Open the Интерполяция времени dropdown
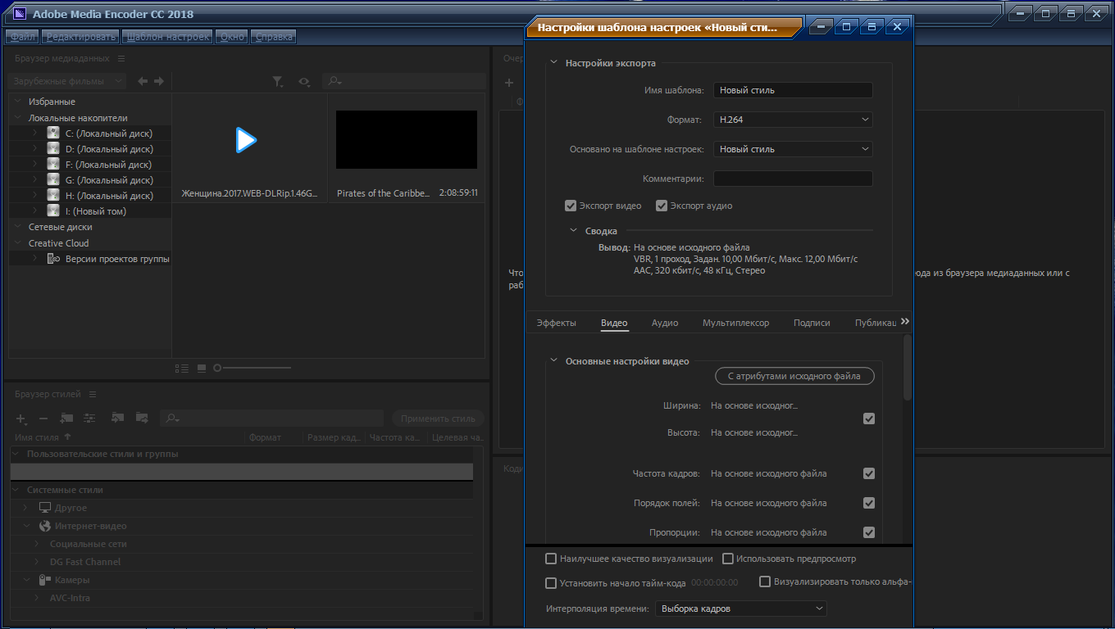The image size is (1115, 629). pos(741,609)
